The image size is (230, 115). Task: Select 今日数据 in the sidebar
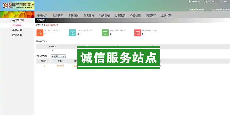tap(17, 25)
